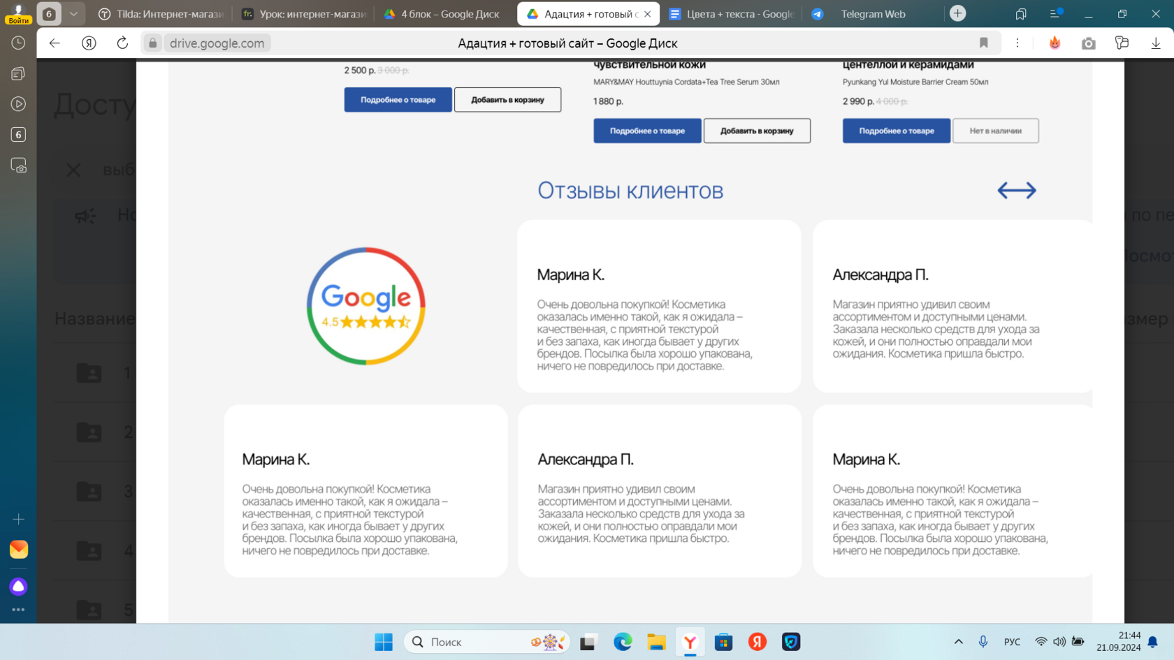This screenshot has width=1174, height=660.
Task: Click the Войти profile icon
Action: tap(18, 13)
